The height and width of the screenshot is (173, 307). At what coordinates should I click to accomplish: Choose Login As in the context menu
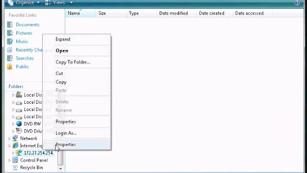77,133
